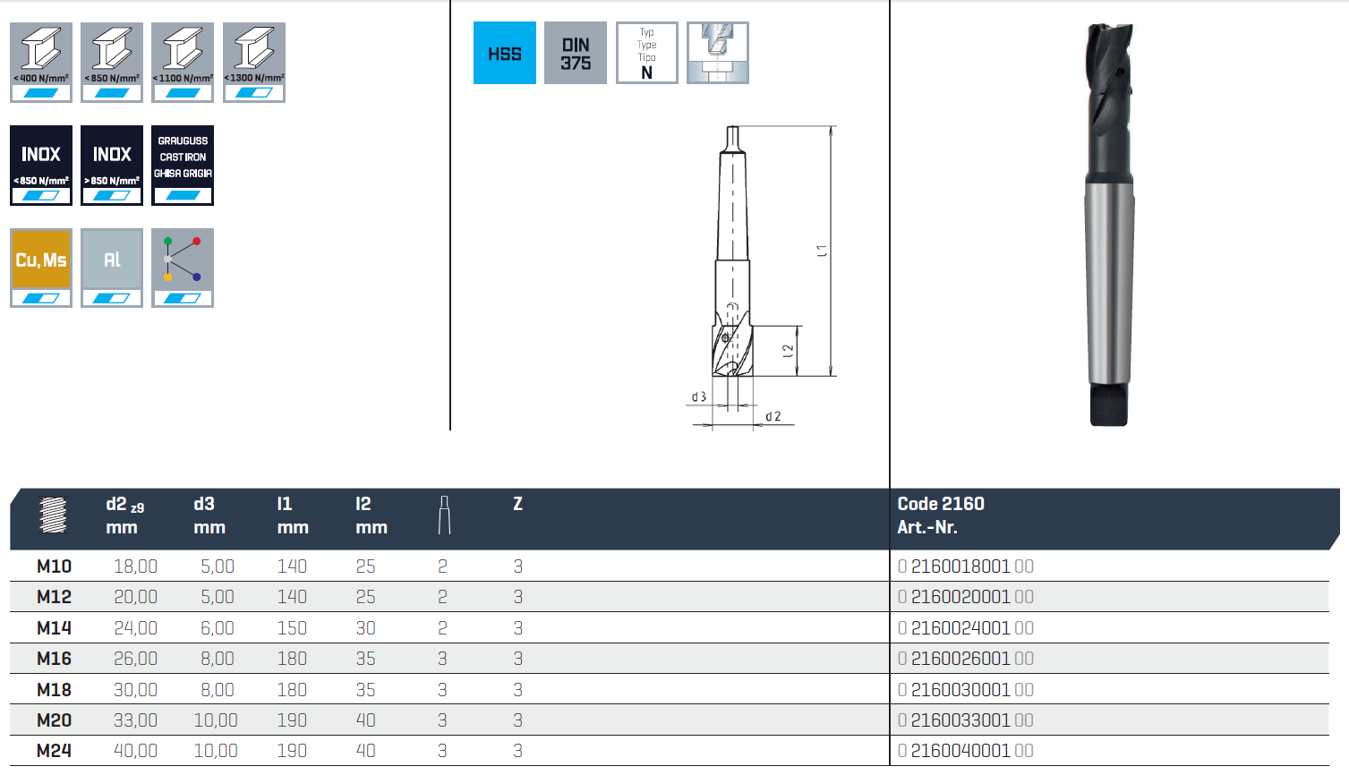The height and width of the screenshot is (775, 1349).
Task: Click the INOX <850 N/mm² icon
Action: [41, 165]
